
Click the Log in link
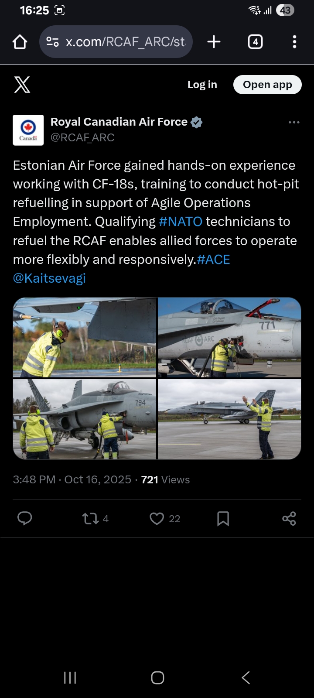tap(202, 85)
